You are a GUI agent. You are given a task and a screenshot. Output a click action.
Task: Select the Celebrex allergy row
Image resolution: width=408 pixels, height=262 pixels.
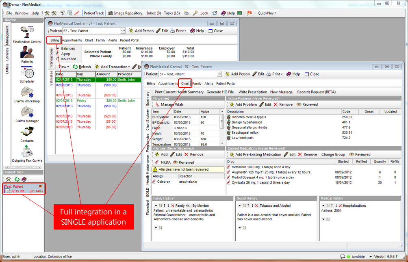coord(189,182)
